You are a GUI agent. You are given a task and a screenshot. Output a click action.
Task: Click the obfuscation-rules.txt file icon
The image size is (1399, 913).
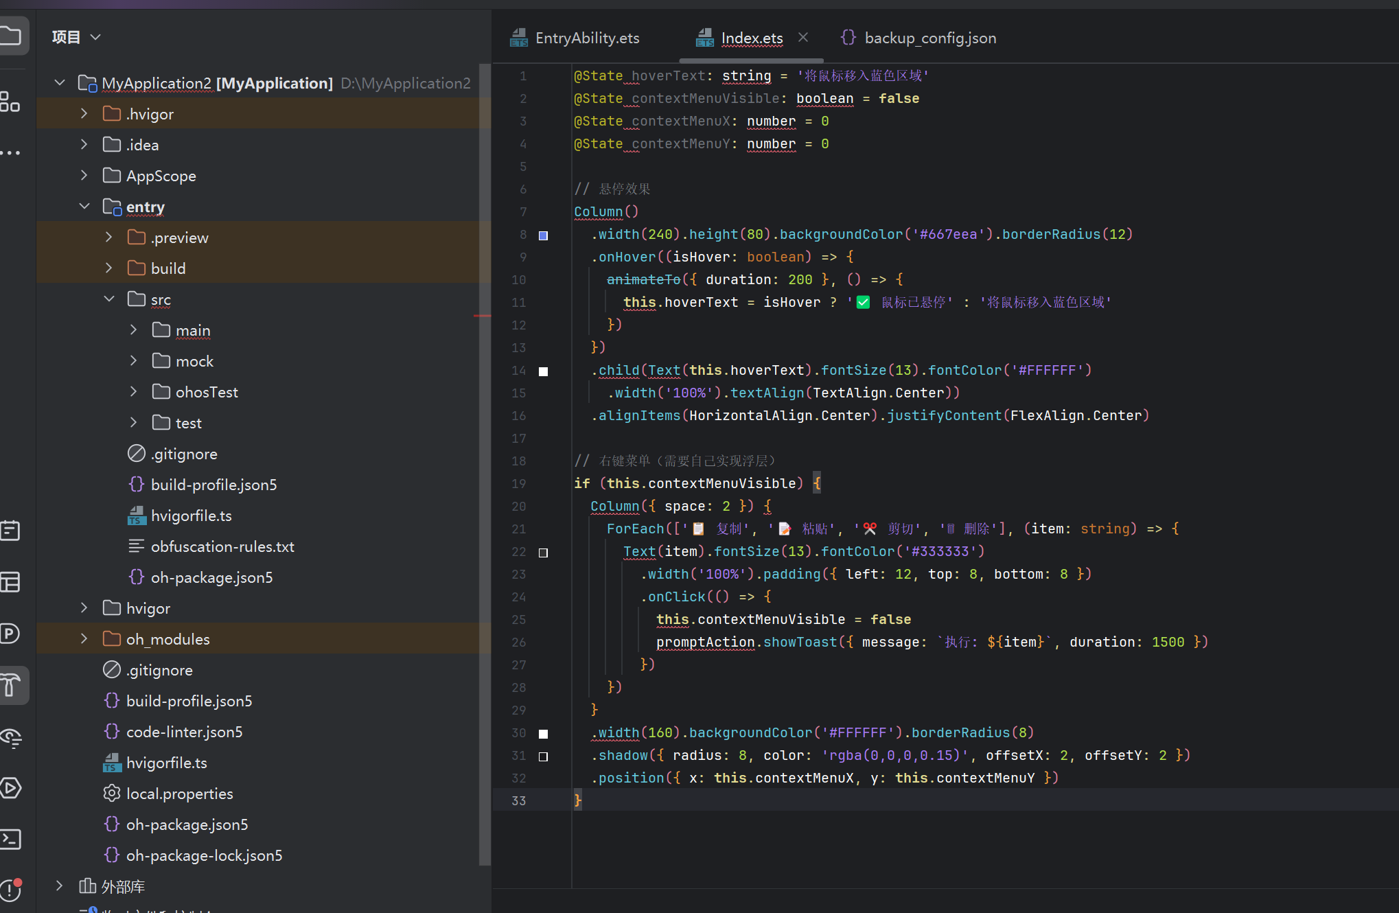(x=137, y=546)
